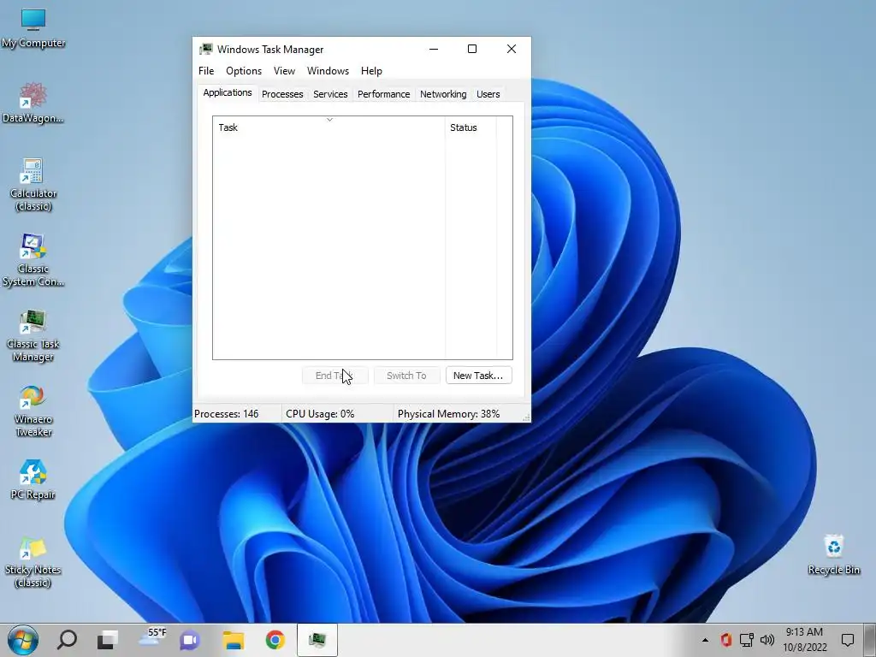Click the Task Manager title bar icon
This screenshot has height=657, width=876.
pyautogui.click(x=206, y=49)
